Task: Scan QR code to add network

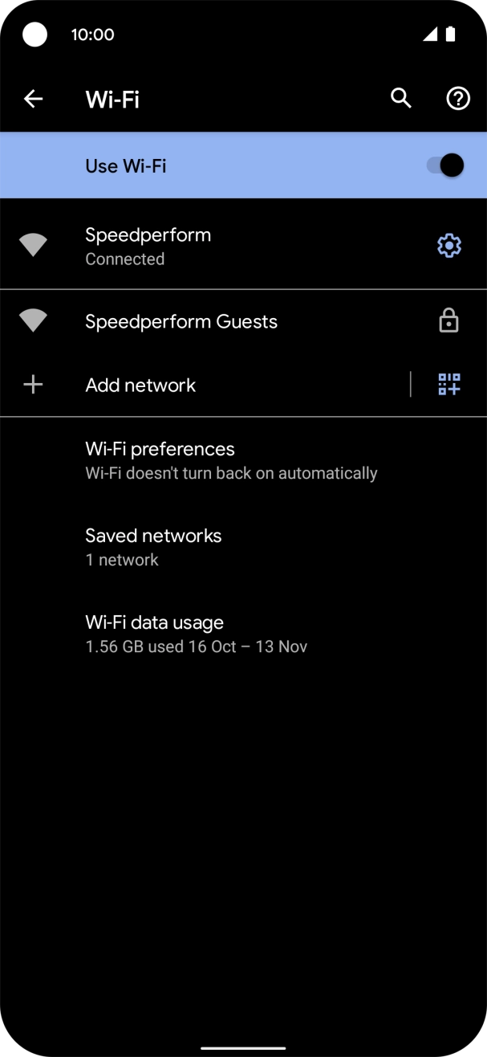Action: coord(448,385)
